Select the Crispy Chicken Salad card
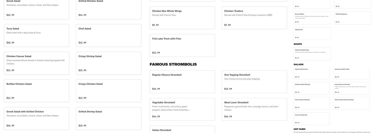This screenshot has width=373, height=133. [x=108, y=91]
